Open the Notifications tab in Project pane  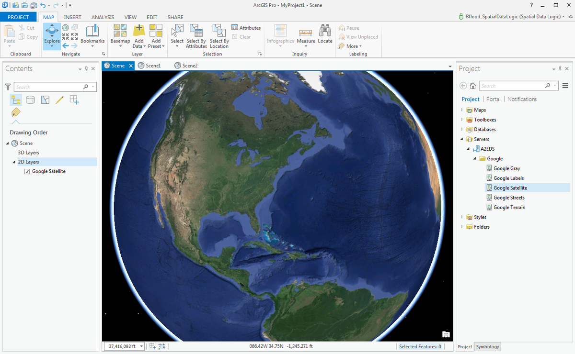tap(522, 99)
